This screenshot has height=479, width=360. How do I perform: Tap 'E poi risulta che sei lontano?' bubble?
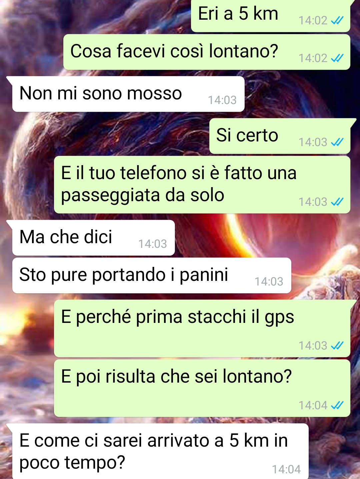[202, 388]
